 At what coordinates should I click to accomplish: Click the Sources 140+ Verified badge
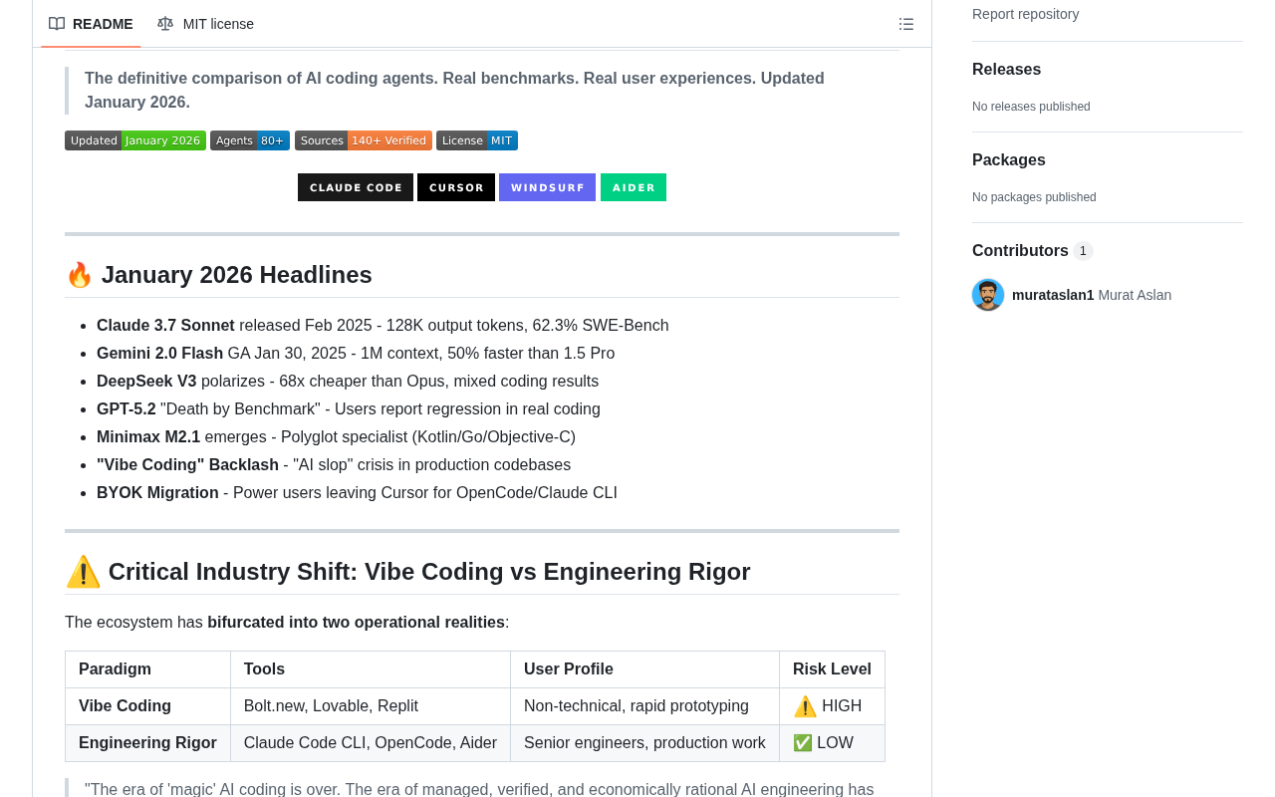(x=364, y=140)
